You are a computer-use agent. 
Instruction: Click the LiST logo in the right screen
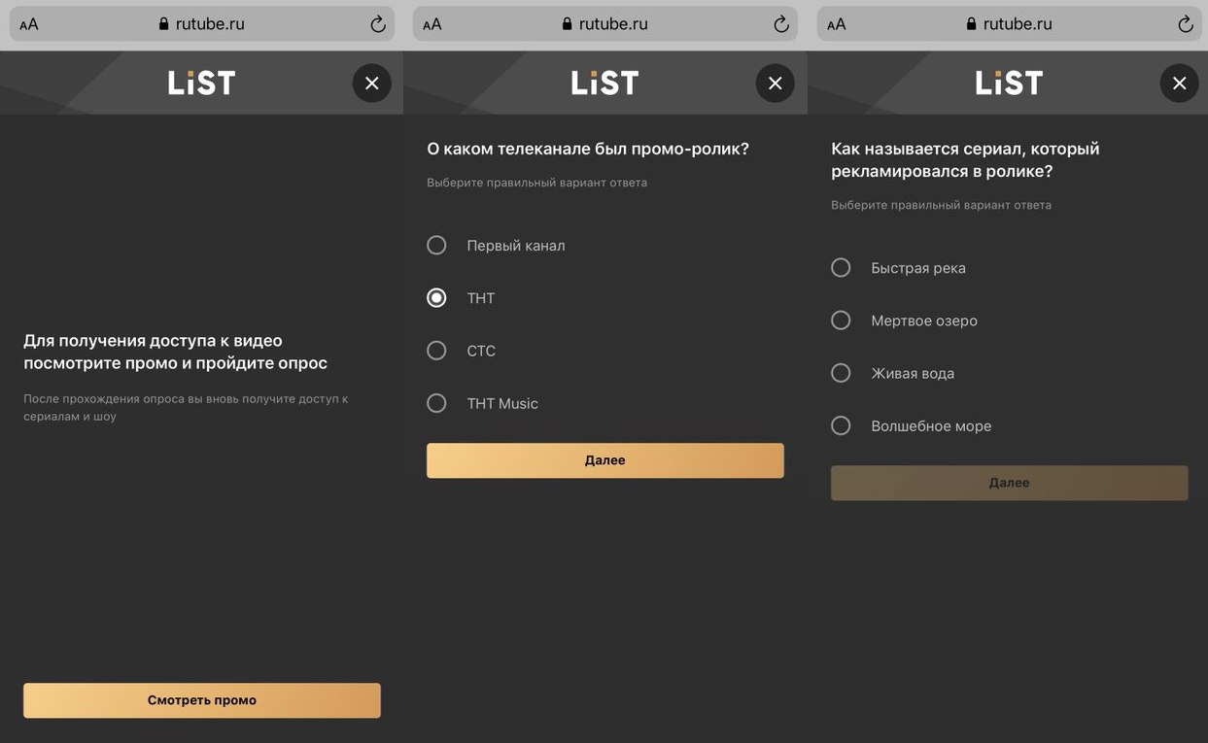(1009, 83)
